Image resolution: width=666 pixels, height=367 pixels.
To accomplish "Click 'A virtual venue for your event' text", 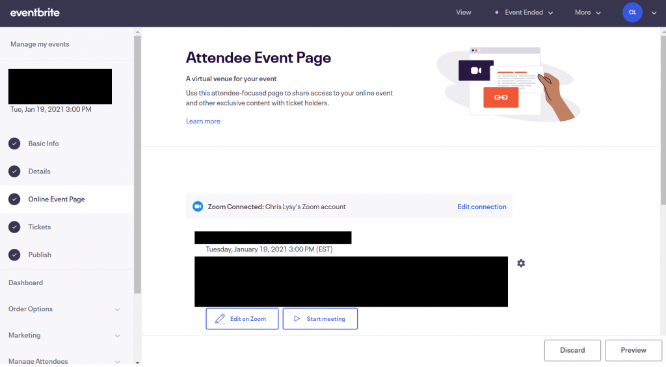I will [x=231, y=79].
